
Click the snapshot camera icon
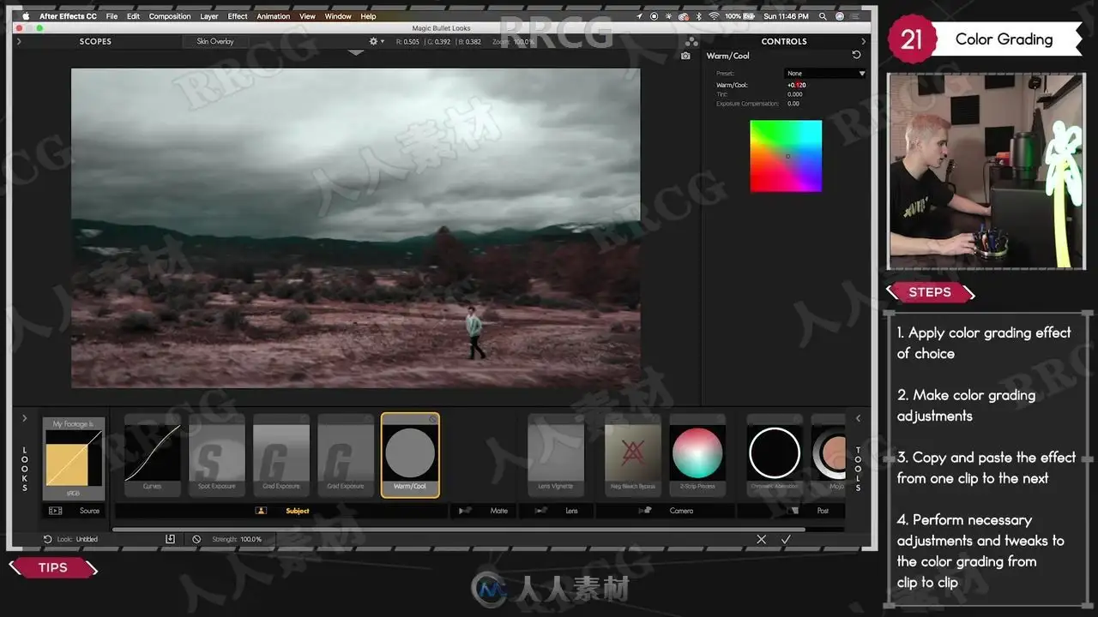[x=685, y=56]
